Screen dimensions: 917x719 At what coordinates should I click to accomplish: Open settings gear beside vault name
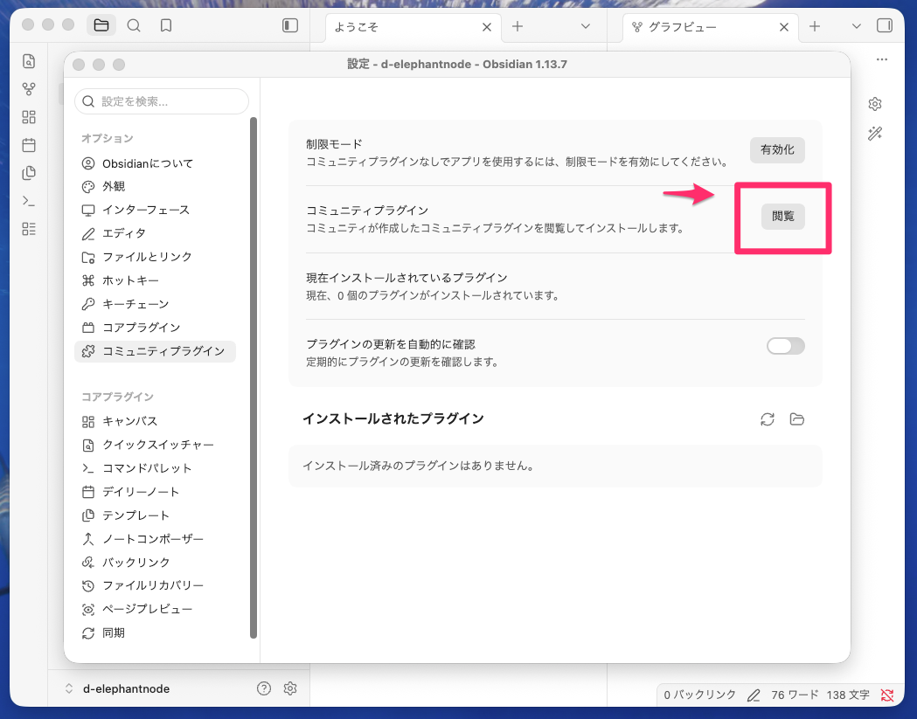290,688
